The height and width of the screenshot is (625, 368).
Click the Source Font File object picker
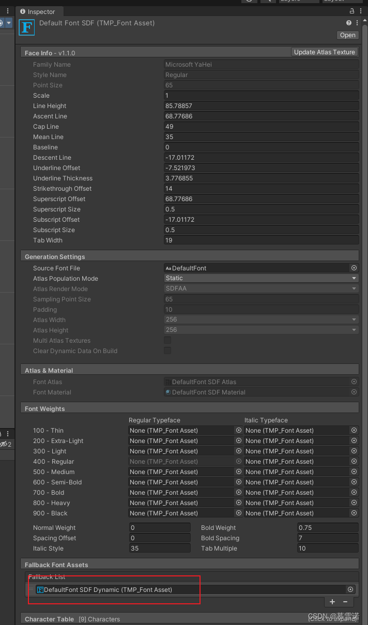[x=354, y=268]
